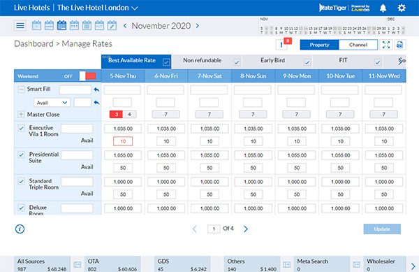419x272 pixels.
Task: Select the calendar icon with vertical columns
Action: click(87, 26)
